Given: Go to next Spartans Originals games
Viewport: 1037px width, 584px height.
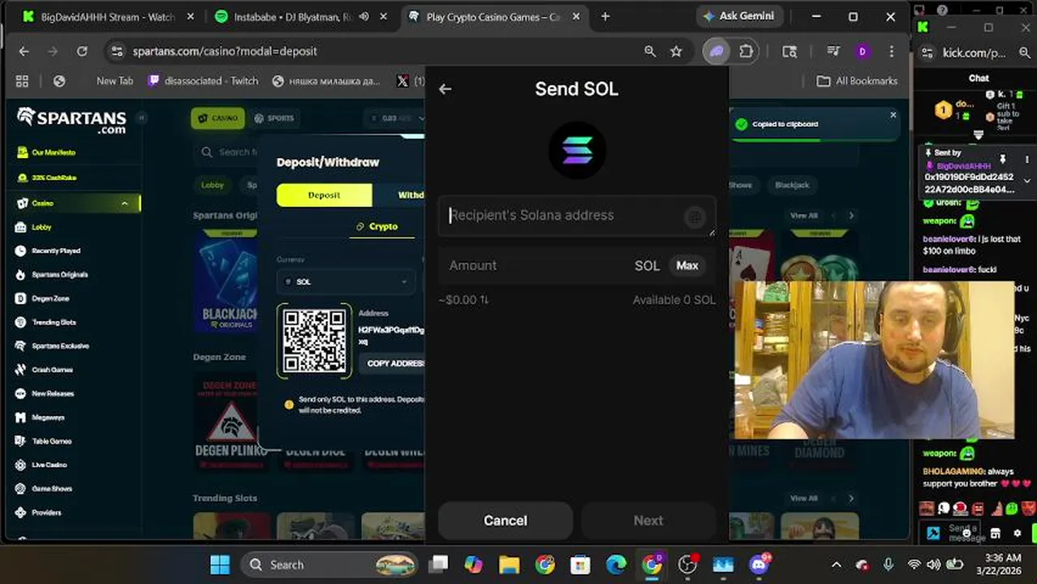Looking at the screenshot, I should [x=851, y=216].
